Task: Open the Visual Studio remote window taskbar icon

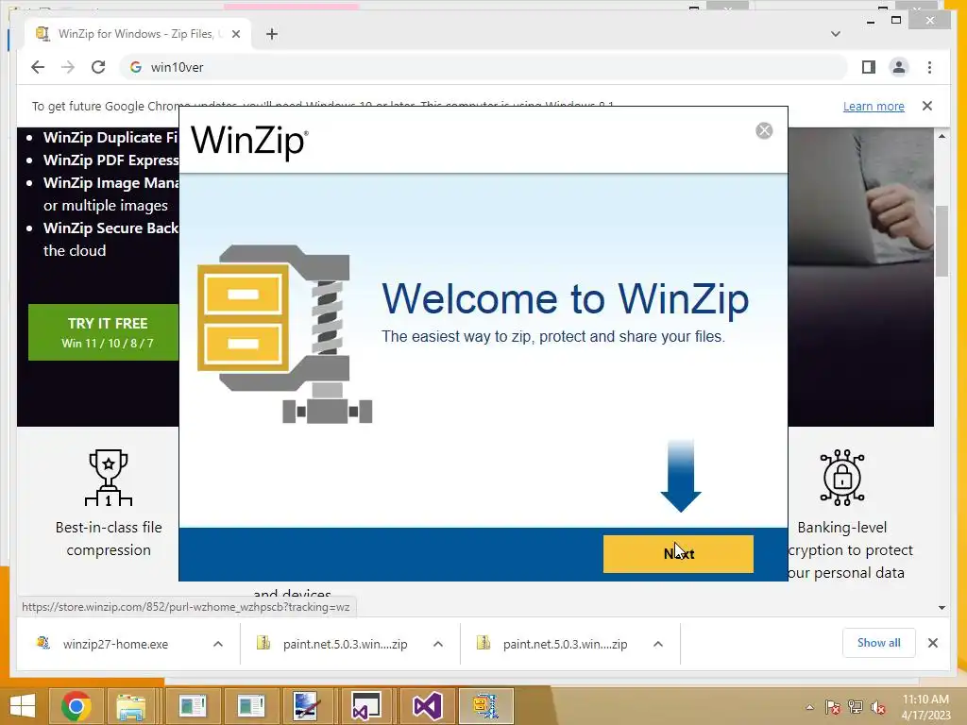Action: coord(366,706)
